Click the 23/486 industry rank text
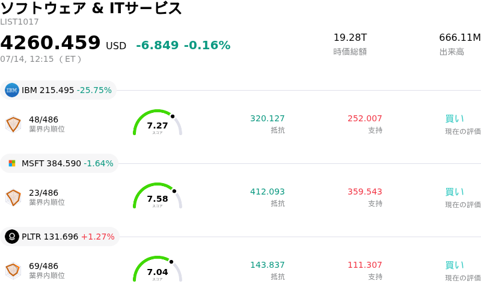The image size is (481, 293). point(43,193)
